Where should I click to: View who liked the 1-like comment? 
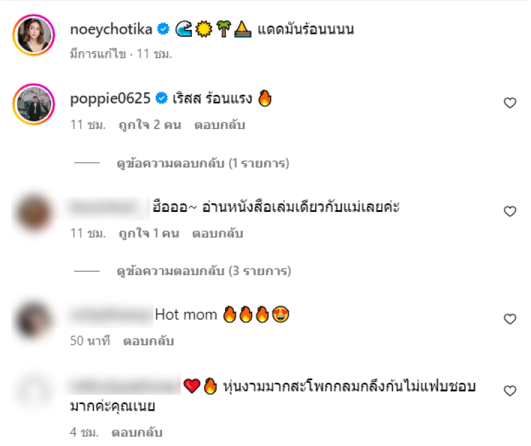click(x=149, y=233)
